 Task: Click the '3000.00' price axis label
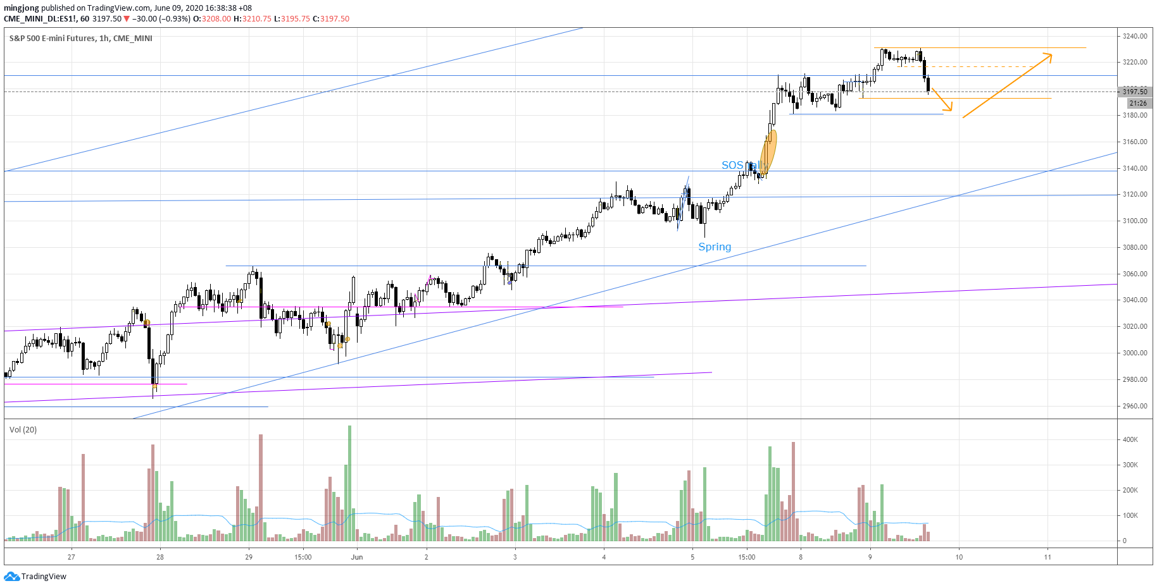click(1135, 353)
